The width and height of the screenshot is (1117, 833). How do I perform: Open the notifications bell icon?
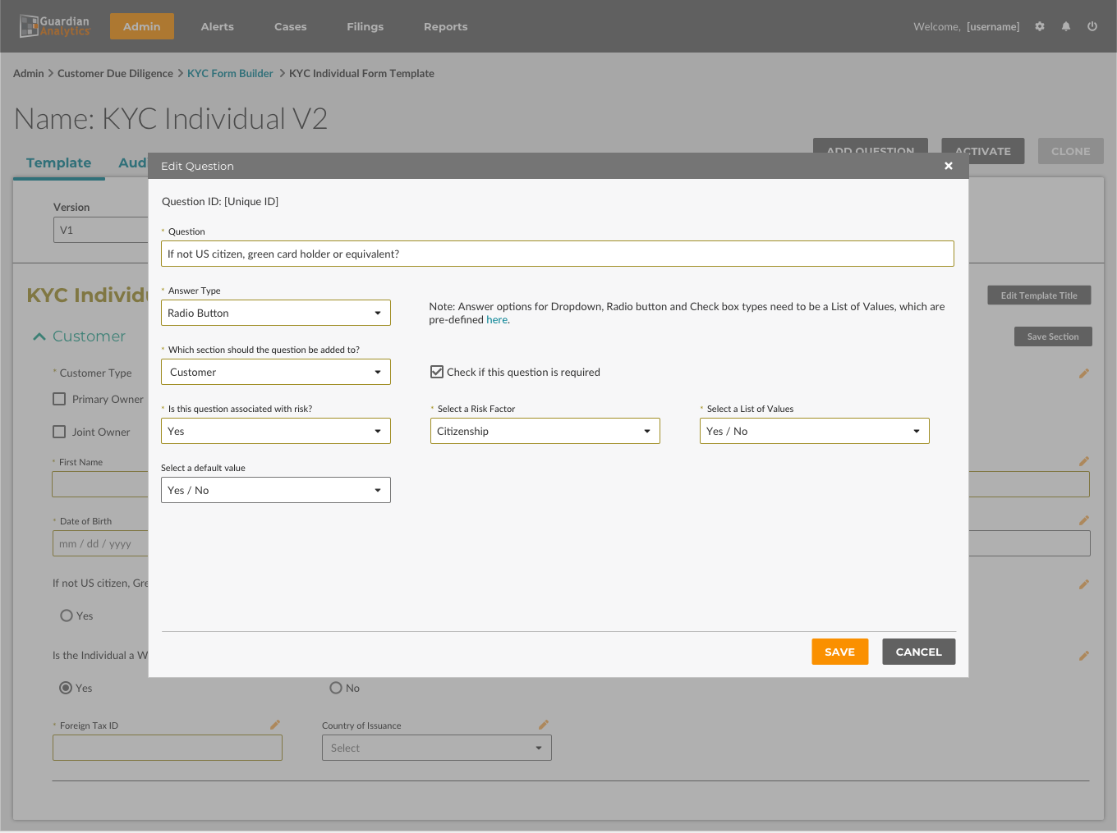[1066, 26]
